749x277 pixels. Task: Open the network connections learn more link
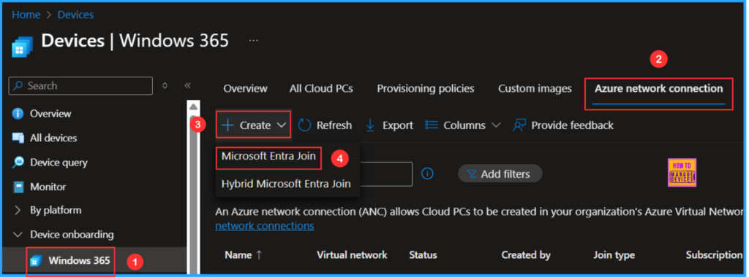point(265,225)
